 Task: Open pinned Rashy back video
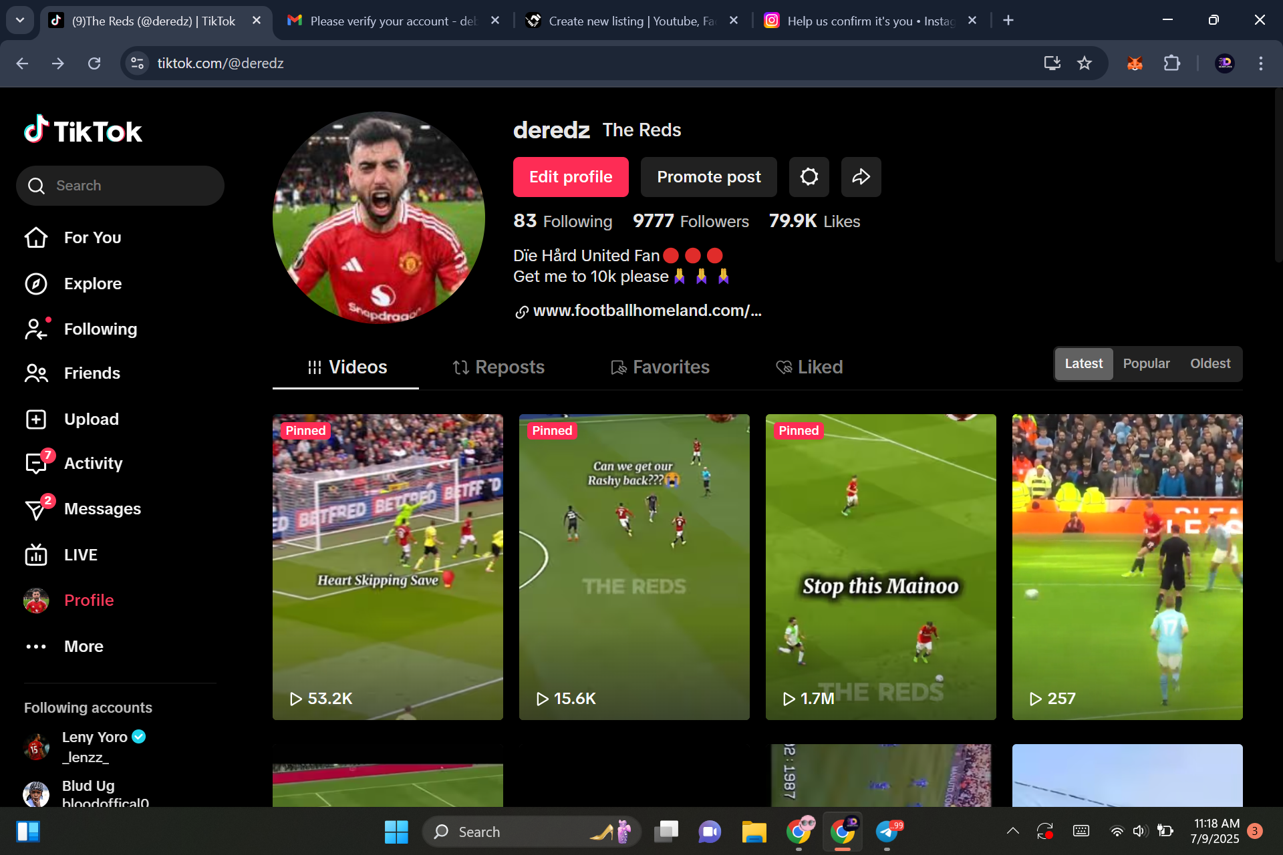pyautogui.click(x=634, y=567)
